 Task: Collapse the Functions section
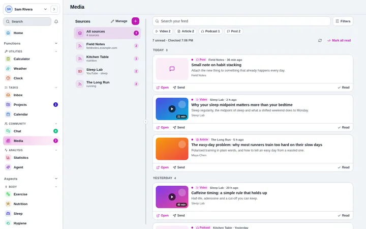pyautogui.click(x=56, y=43)
